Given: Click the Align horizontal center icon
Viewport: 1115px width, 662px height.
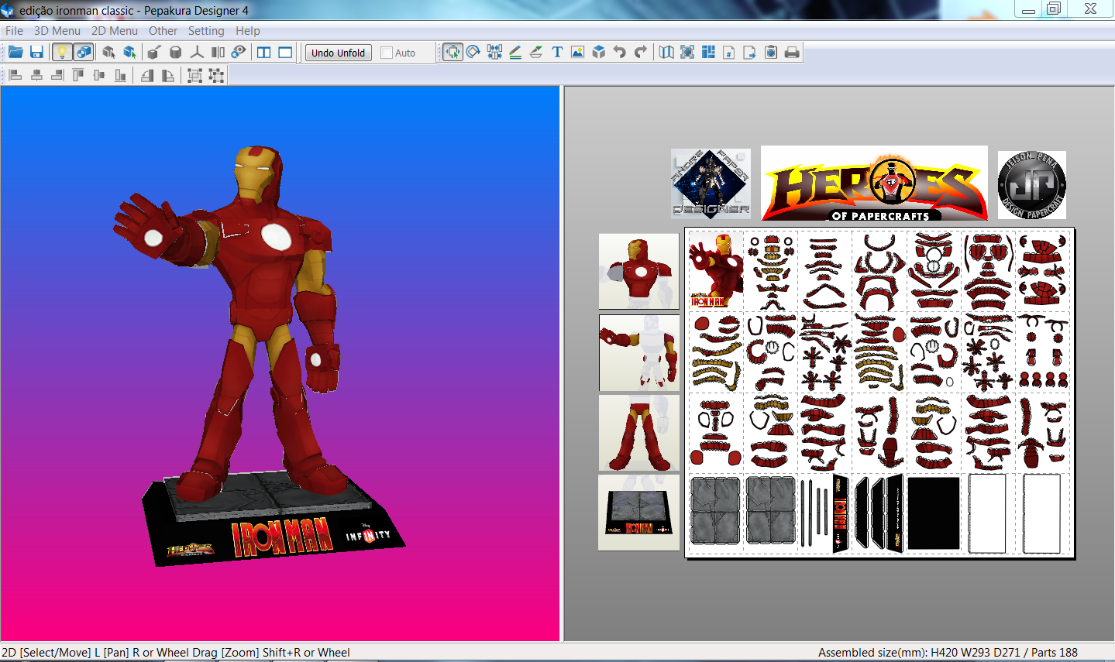Looking at the screenshot, I should [x=36, y=75].
